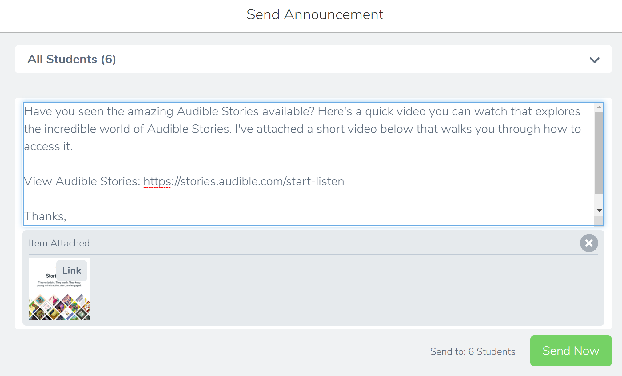622x376 pixels.
Task: Click the message box scroll-down arrow
Action: 599,211
